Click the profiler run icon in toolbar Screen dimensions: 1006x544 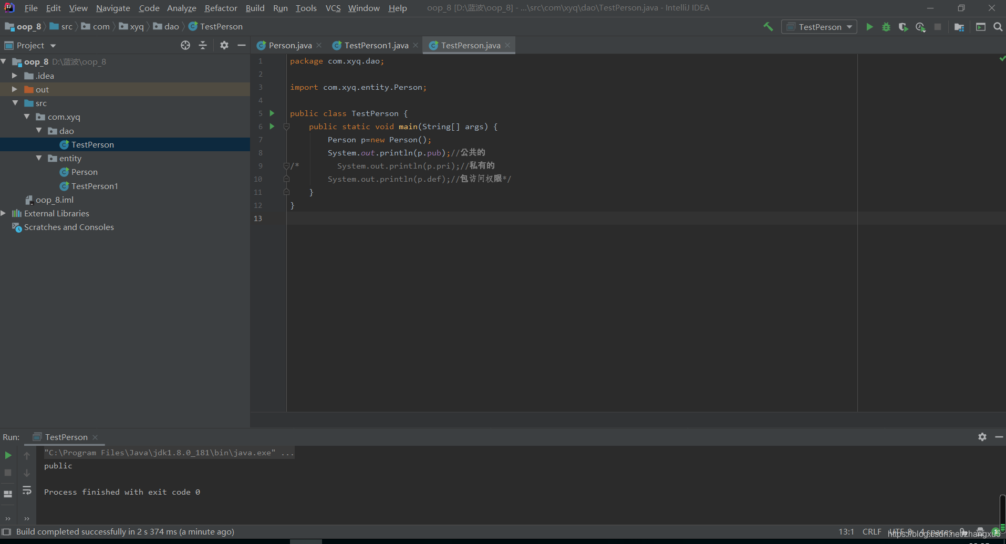point(920,27)
